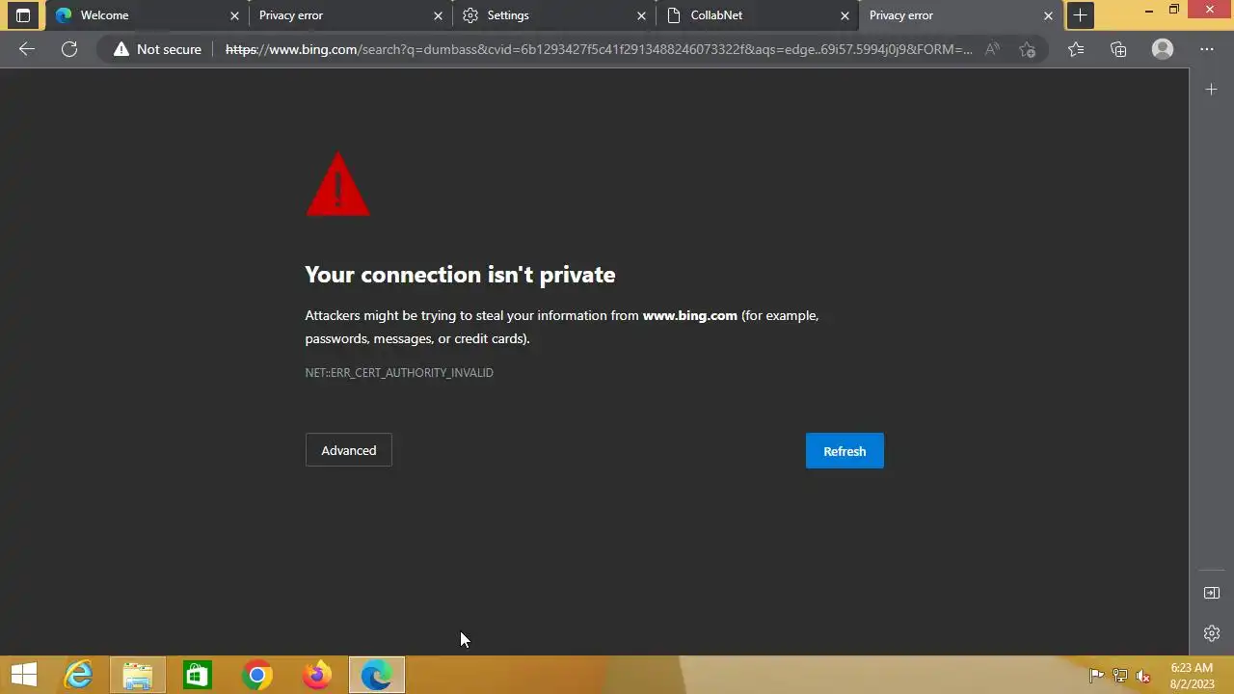Launch Firefox from taskbar
The height and width of the screenshot is (694, 1234).
[x=316, y=675]
